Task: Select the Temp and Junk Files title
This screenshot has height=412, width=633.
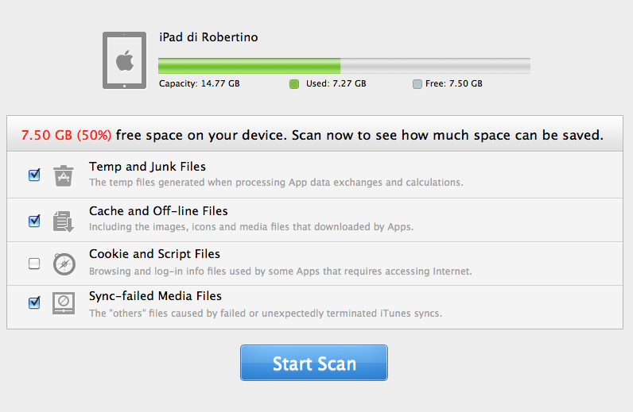Action: [x=147, y=167]
